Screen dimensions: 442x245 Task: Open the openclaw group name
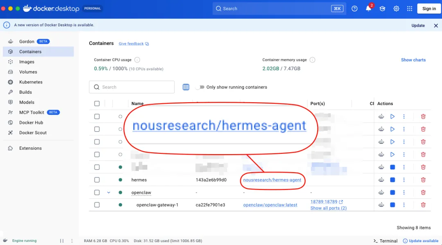[141, 192]
